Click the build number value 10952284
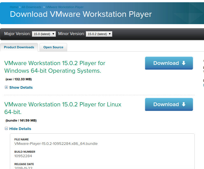 [23, 156]
